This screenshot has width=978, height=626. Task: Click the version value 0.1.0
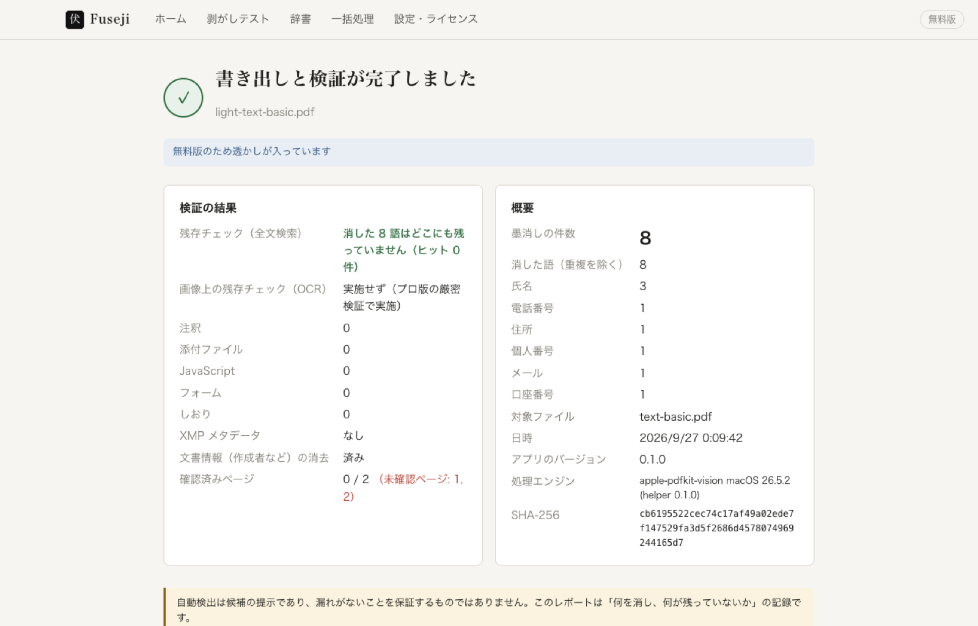coord(652,459)
